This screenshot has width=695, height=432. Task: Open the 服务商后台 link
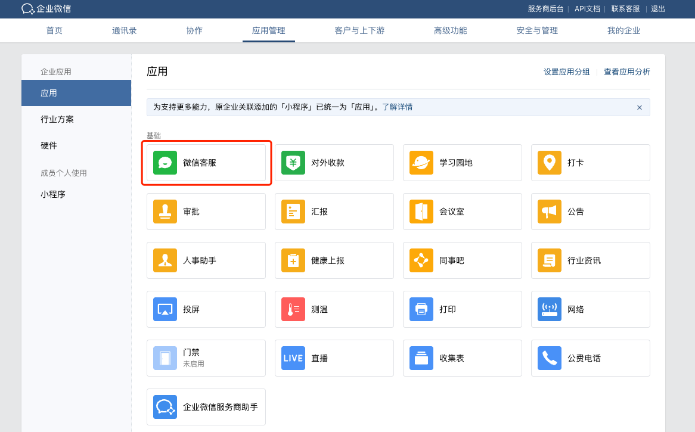click(x=545, y=9)
